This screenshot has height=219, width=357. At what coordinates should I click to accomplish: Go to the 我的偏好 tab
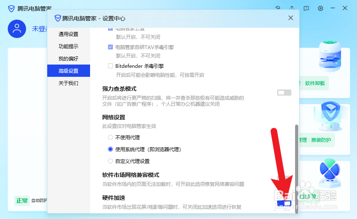coord(68,59)
